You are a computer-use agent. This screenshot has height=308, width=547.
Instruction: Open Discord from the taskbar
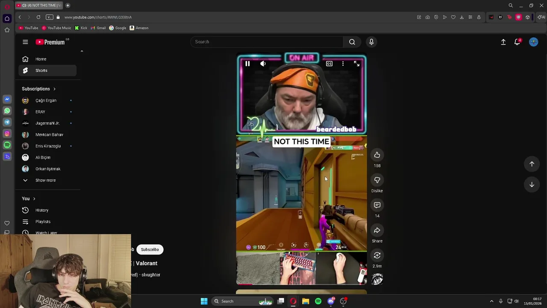(331, 301)
